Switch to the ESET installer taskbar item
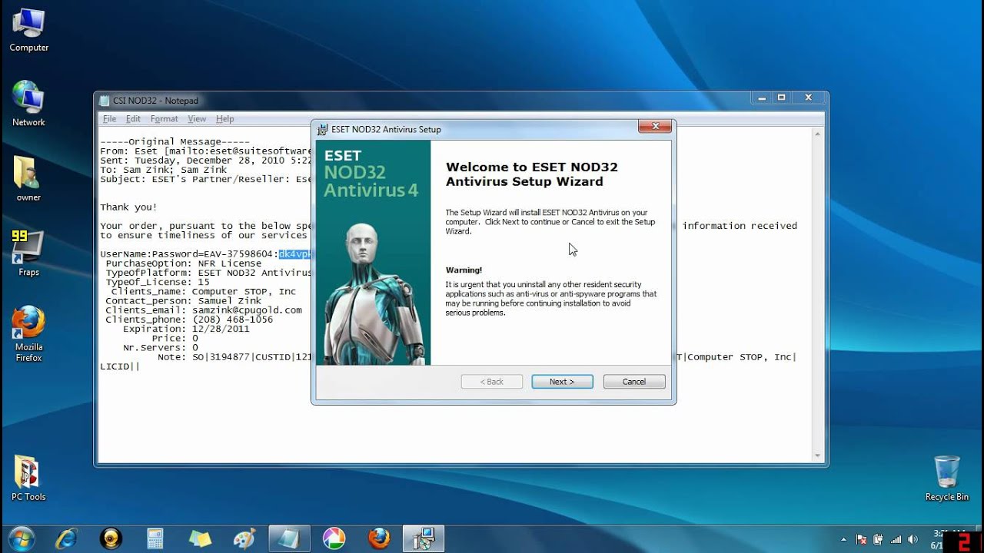Image resolution: width=984 pixels, height=553 pixels. [424, 539]
